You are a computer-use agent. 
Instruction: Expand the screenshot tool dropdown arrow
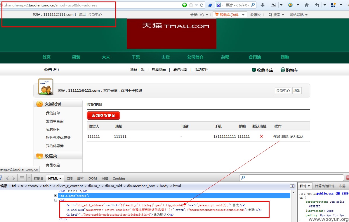[x=281, y=5]
